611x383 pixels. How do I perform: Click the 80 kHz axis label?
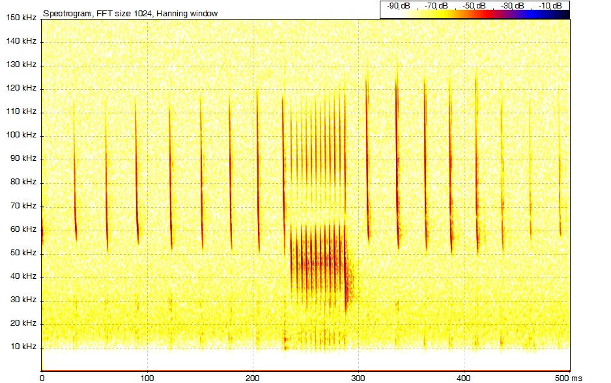(x=23, y=182)
